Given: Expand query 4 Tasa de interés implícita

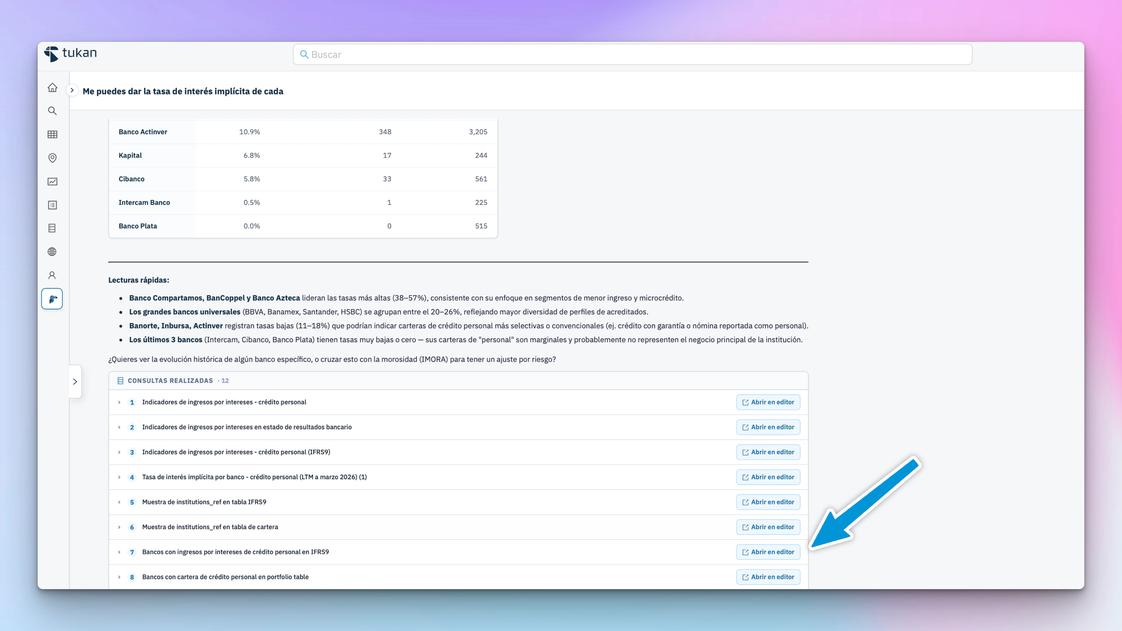Looking at the screenshot, I should pos(119,477).
